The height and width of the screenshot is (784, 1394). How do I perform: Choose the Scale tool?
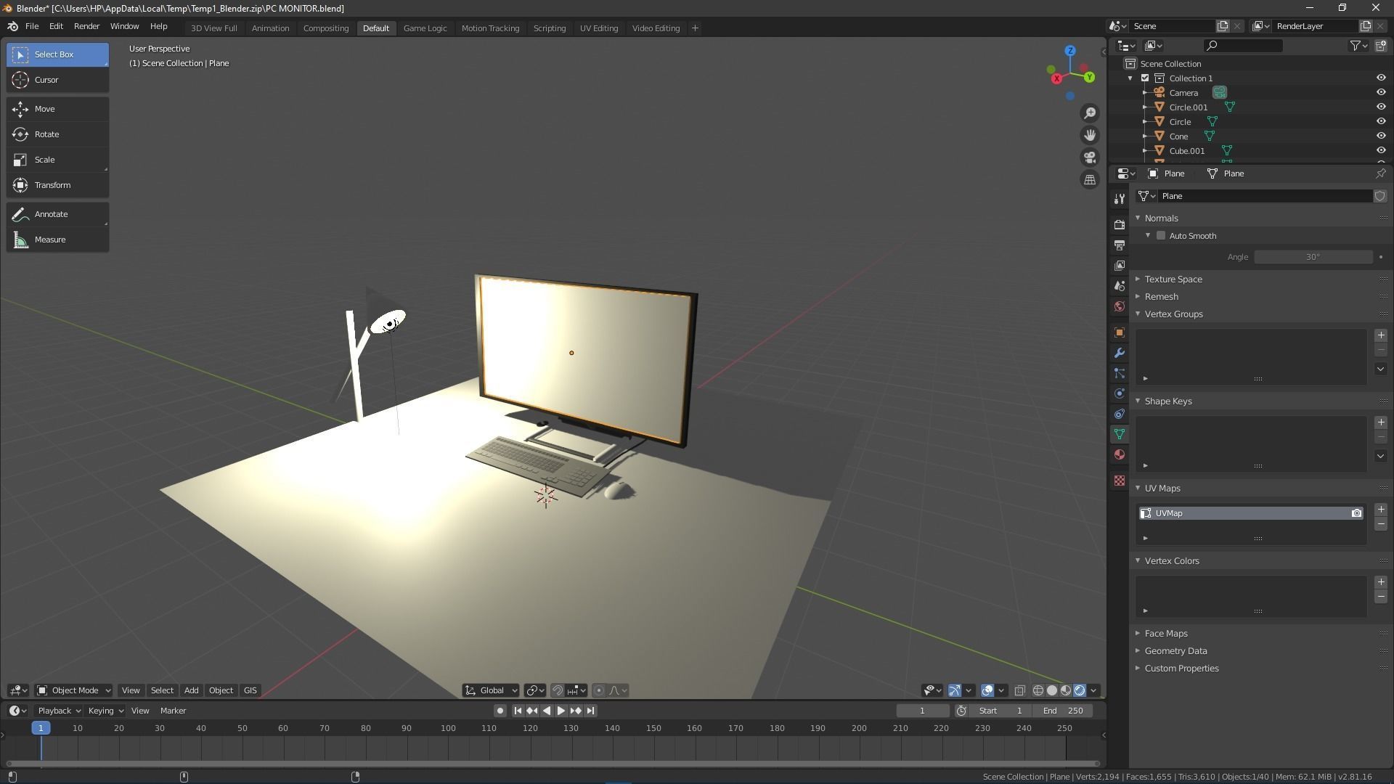58,160
